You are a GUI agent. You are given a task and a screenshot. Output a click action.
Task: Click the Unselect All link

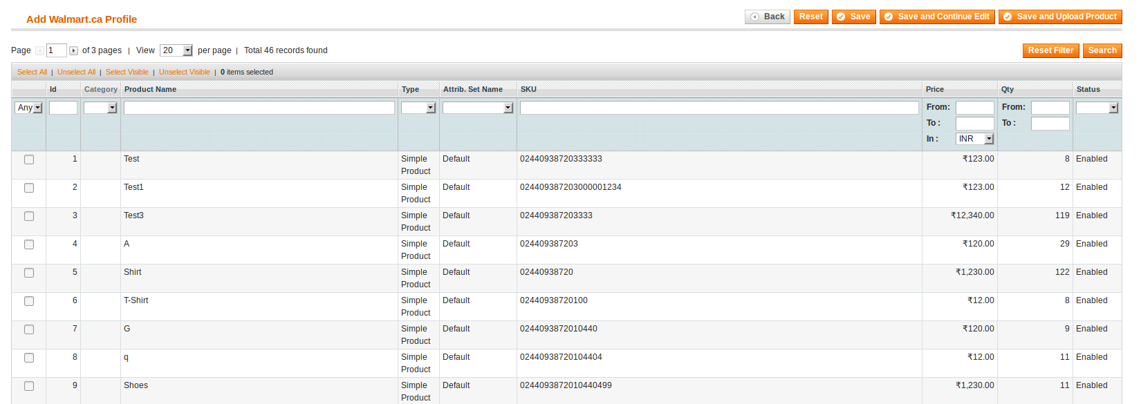pos(77,72)
